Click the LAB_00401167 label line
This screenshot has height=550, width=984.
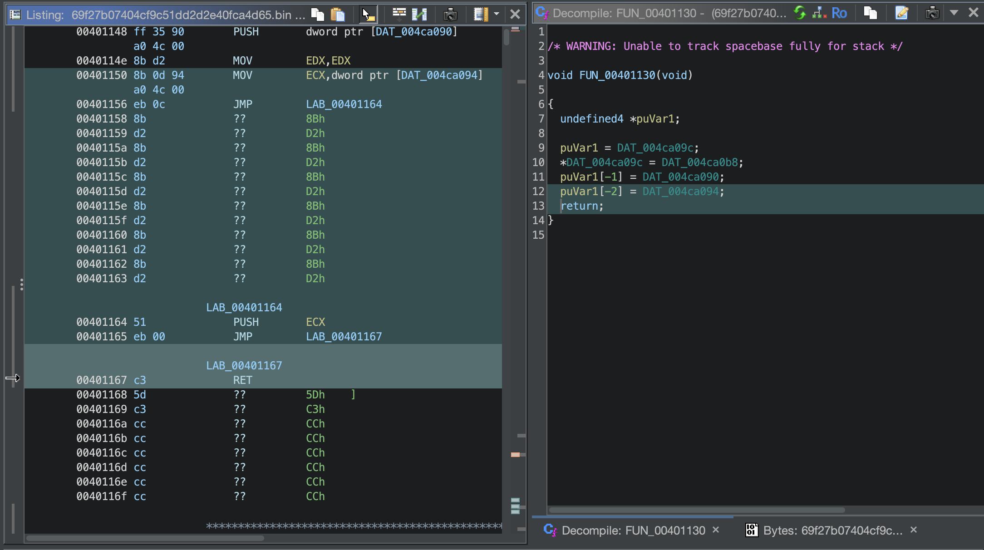point(244,366)
